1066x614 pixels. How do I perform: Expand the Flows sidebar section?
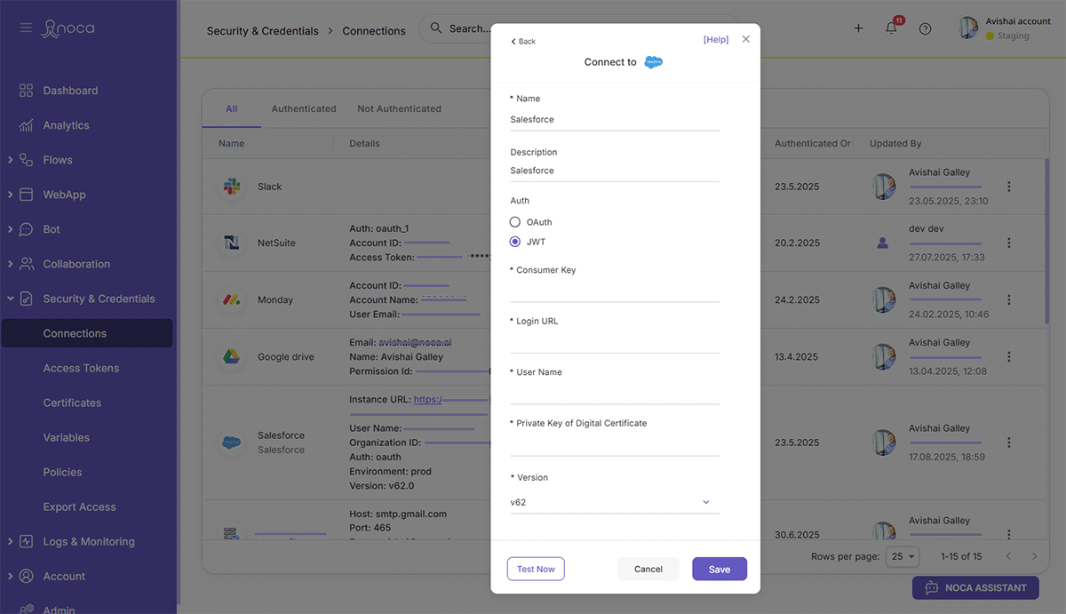11,160
